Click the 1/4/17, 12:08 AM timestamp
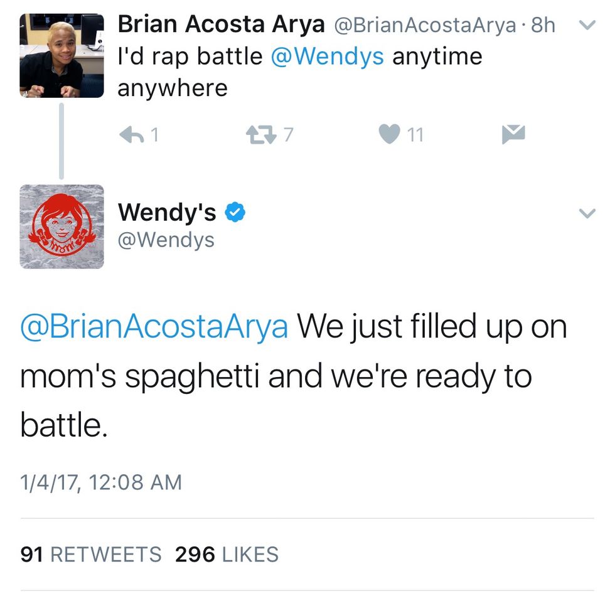Image resolution: width=615 pixels, height=601 pixels. (x=101, y=482)
